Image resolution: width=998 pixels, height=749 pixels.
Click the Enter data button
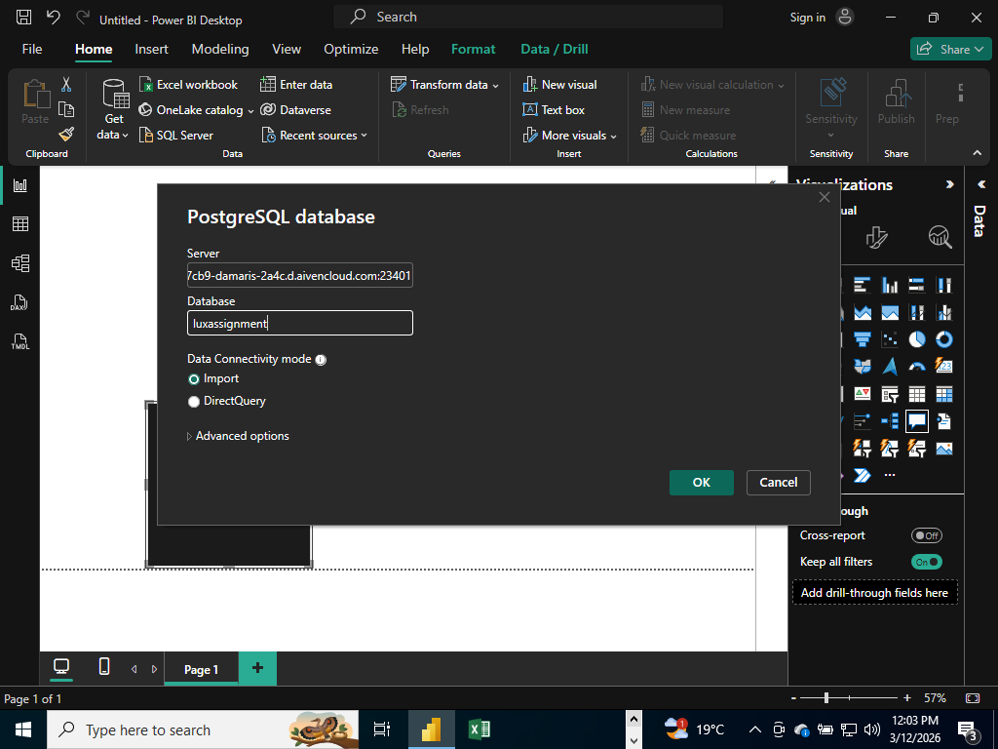296,85
